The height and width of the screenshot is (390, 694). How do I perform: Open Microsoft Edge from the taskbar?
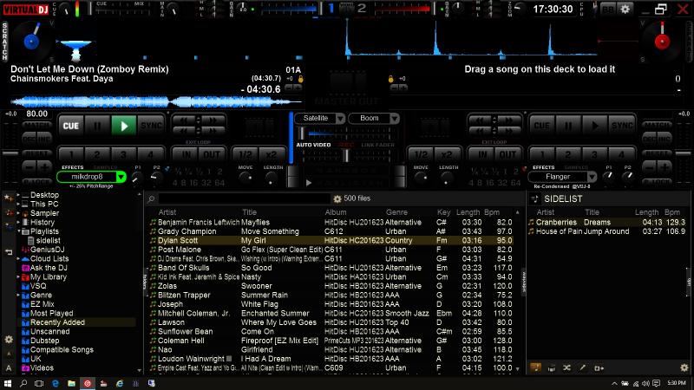click(x=56, y=383)
